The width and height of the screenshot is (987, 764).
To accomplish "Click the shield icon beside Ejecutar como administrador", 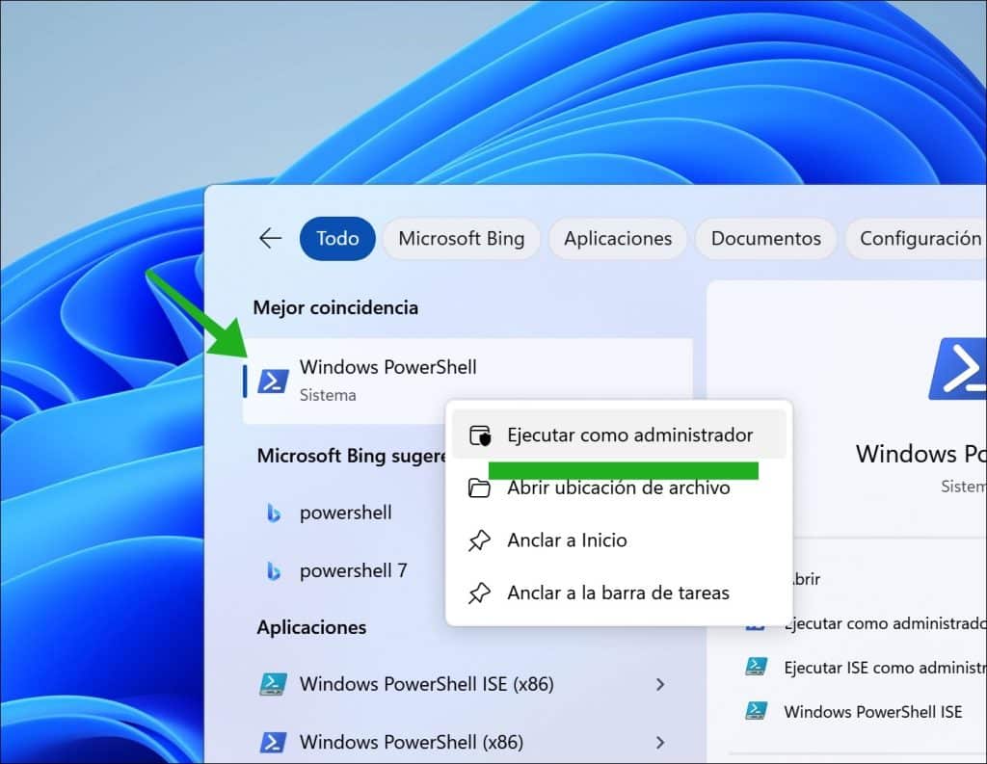I will point(479,435).
